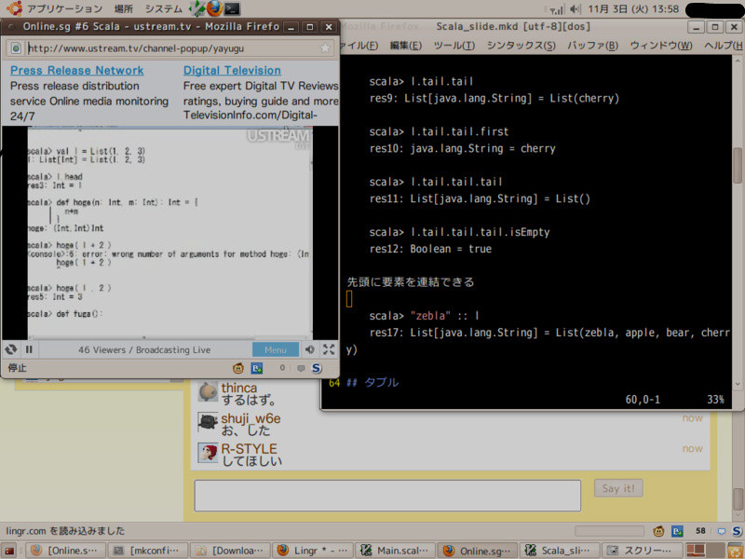This screenshot has width=745, height=559.
Task: Click Hatena bookmark icon in popup status bar
Action: [257, 368]
